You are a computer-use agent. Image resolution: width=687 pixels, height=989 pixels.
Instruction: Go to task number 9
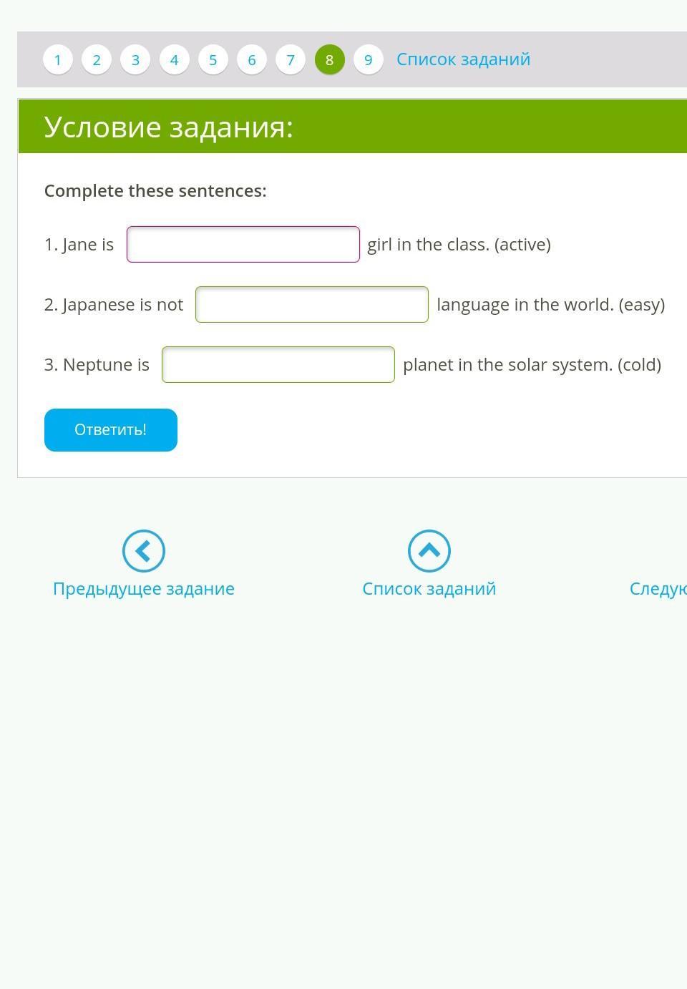(x=369, y=59)
